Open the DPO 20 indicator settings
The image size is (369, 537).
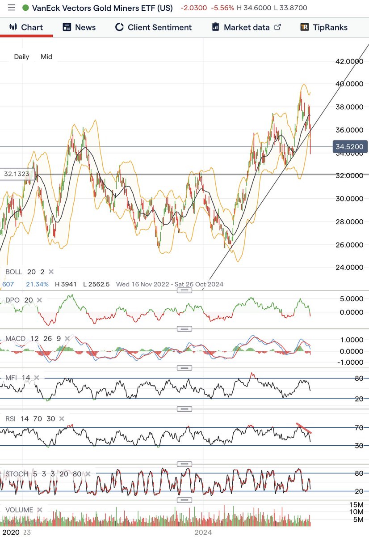tap(19, 300)
